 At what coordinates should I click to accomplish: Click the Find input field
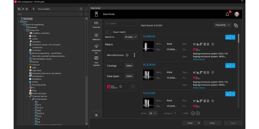pyautogui.click(x=50, y=14)
